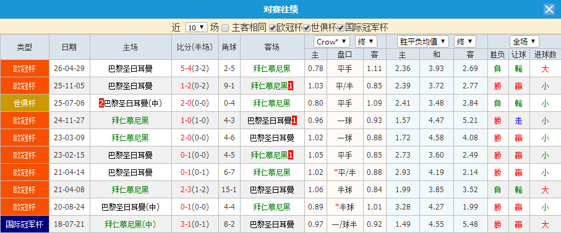Click 1-0(1-0) score on 24-11-27
This screenshot has width=561, height=233.
195,121
